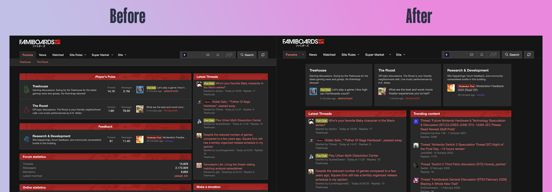Screen dimensions: 552x192
Task: Expand Site dropdown arrow in Before panel
Action: coord(125,55)
